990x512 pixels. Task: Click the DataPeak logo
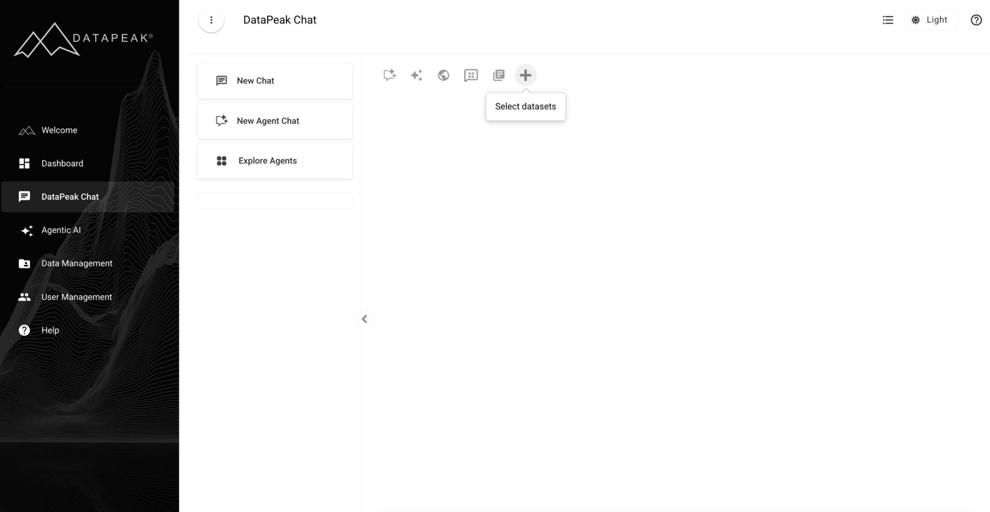click(x=84, y=40)
